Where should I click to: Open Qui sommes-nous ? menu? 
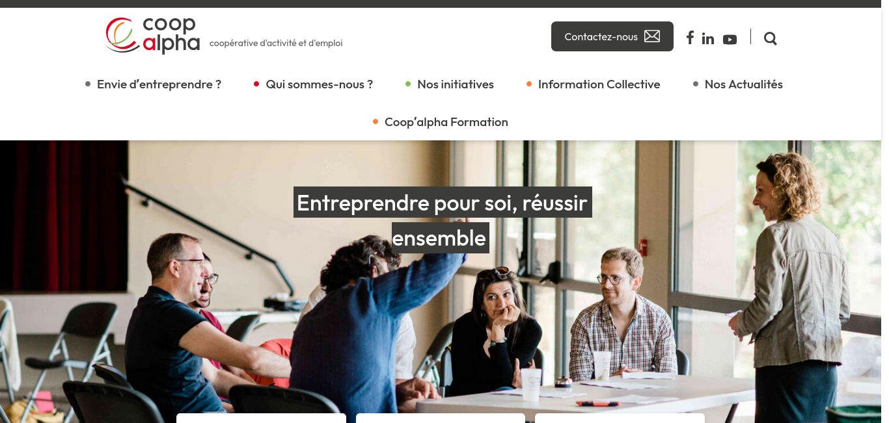point(319,84)
